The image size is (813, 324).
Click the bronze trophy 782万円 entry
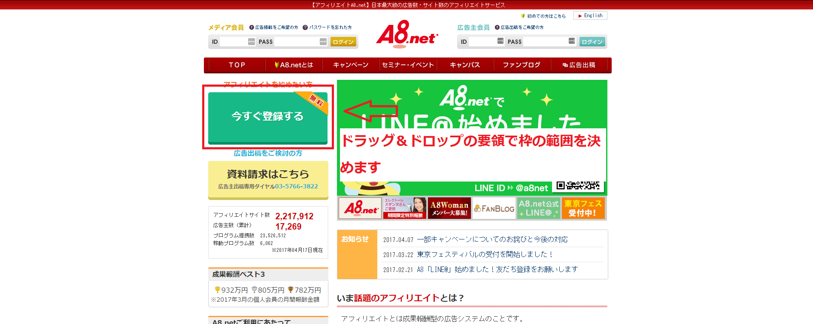[x=304, y=290]
